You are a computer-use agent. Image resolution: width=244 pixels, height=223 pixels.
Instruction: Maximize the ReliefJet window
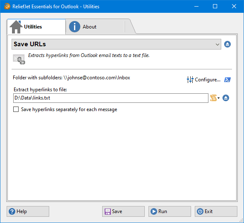click(215, 6)
